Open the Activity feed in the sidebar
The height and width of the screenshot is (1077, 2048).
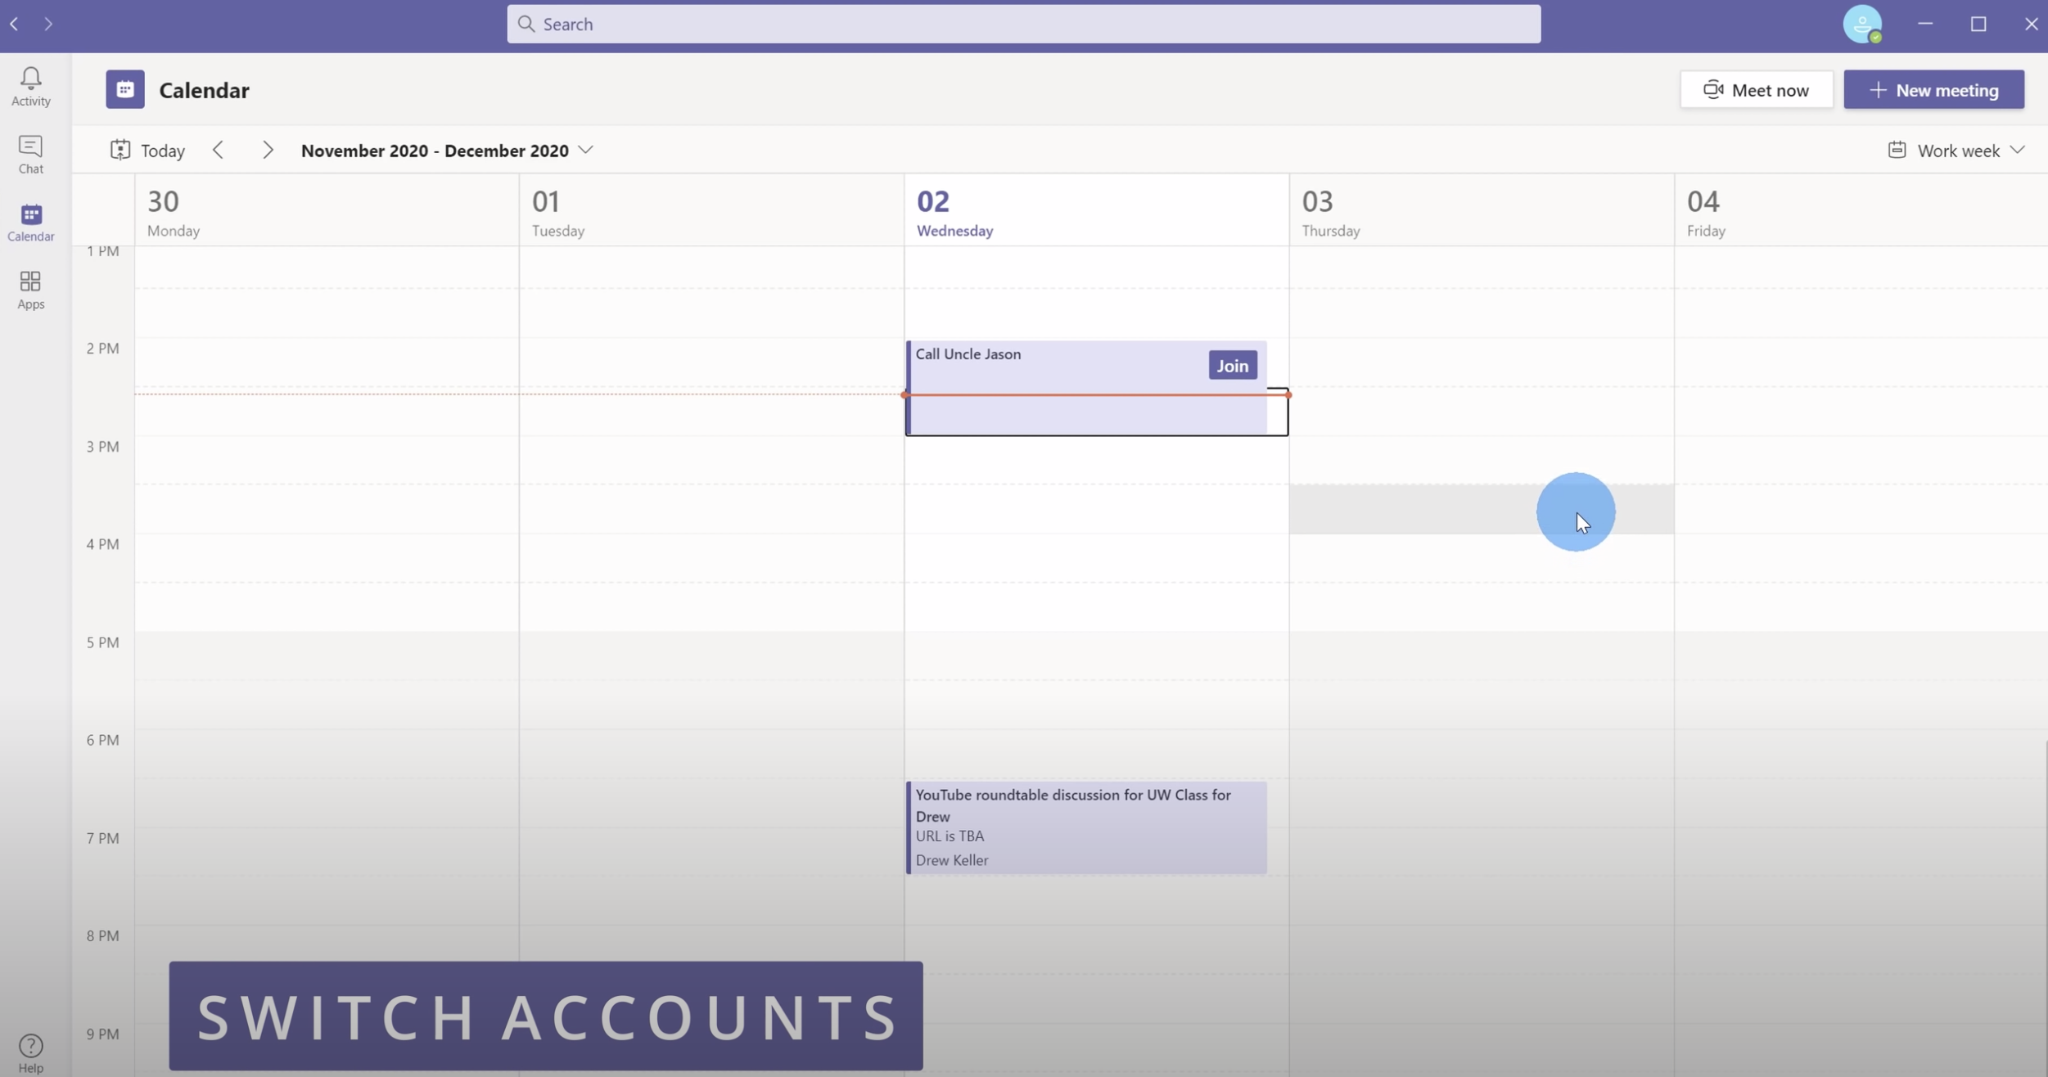point(30,85)
